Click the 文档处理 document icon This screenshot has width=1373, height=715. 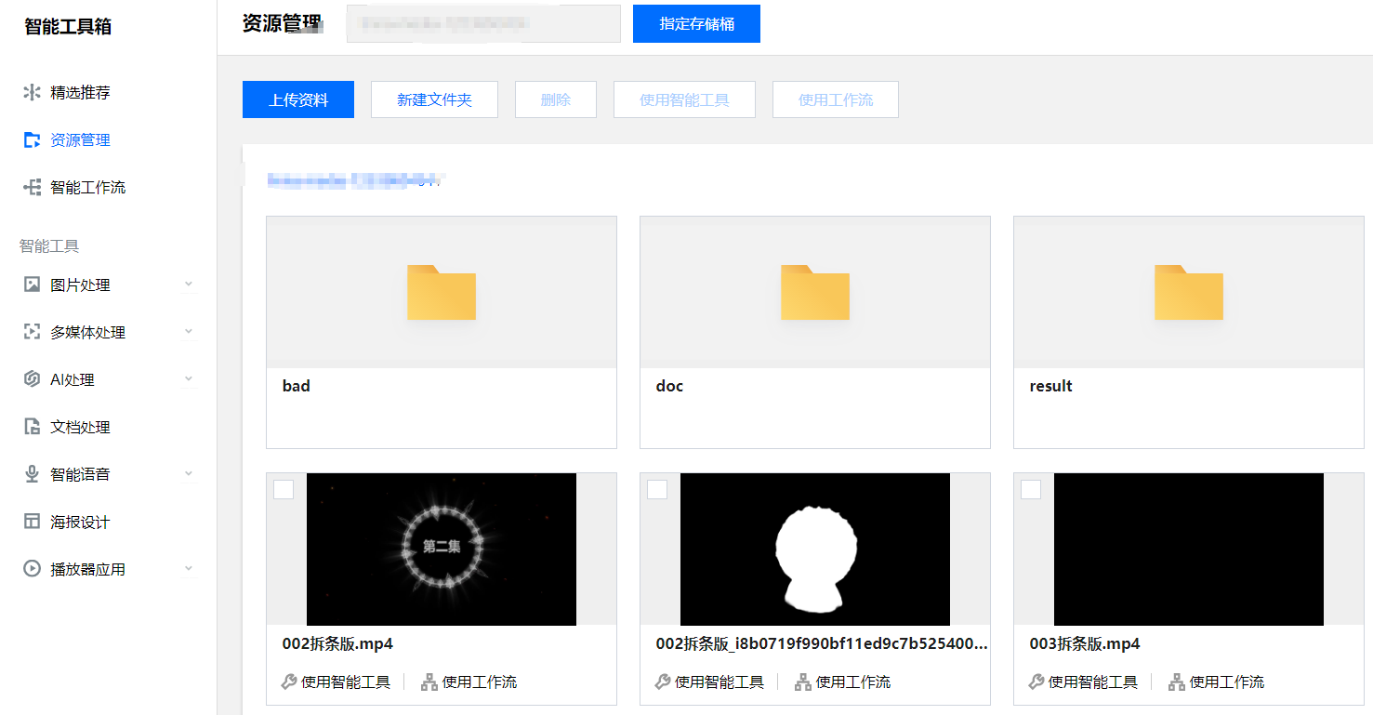click(x=33, y=427)
